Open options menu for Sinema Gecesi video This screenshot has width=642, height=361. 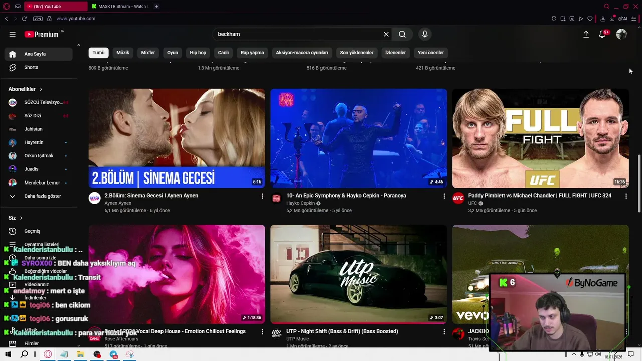[262, 196]
